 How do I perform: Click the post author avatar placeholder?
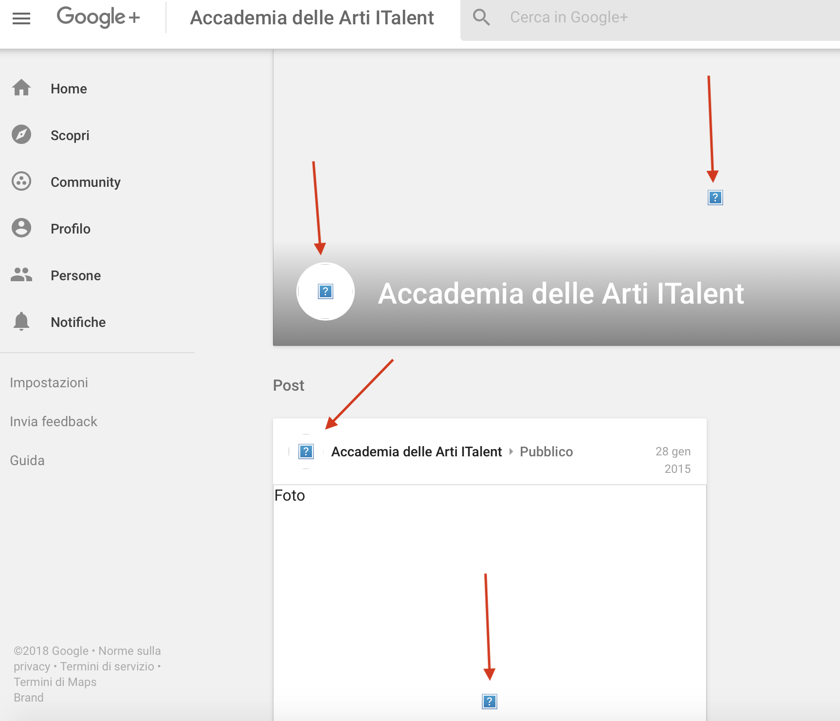click(306, 451)
